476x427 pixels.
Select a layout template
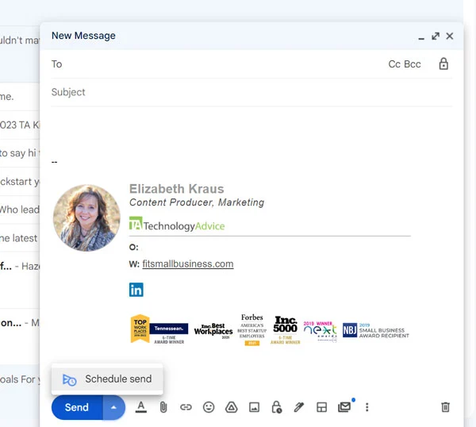[x=321, y=407]
